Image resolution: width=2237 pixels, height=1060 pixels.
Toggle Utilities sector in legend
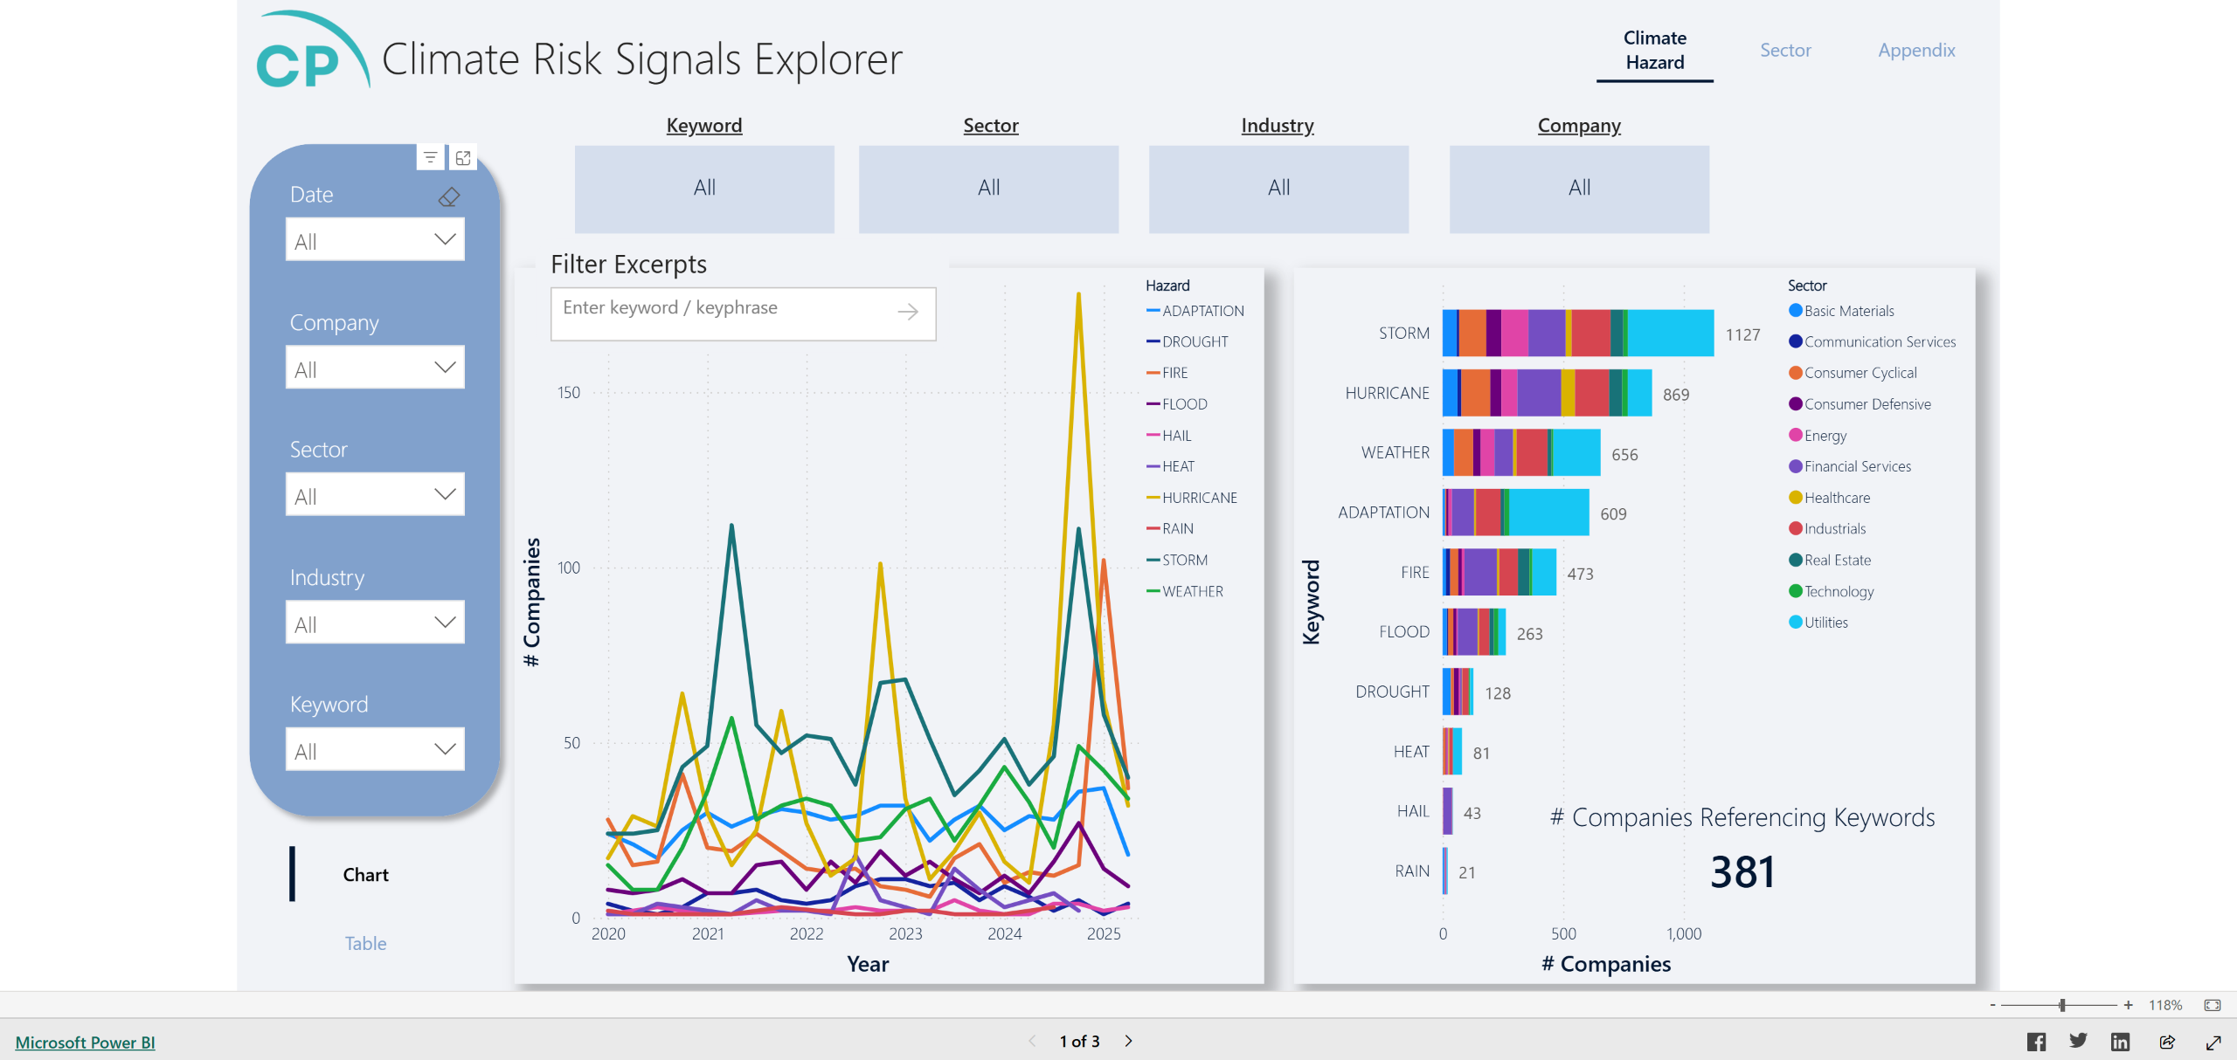coord(1825,623)
